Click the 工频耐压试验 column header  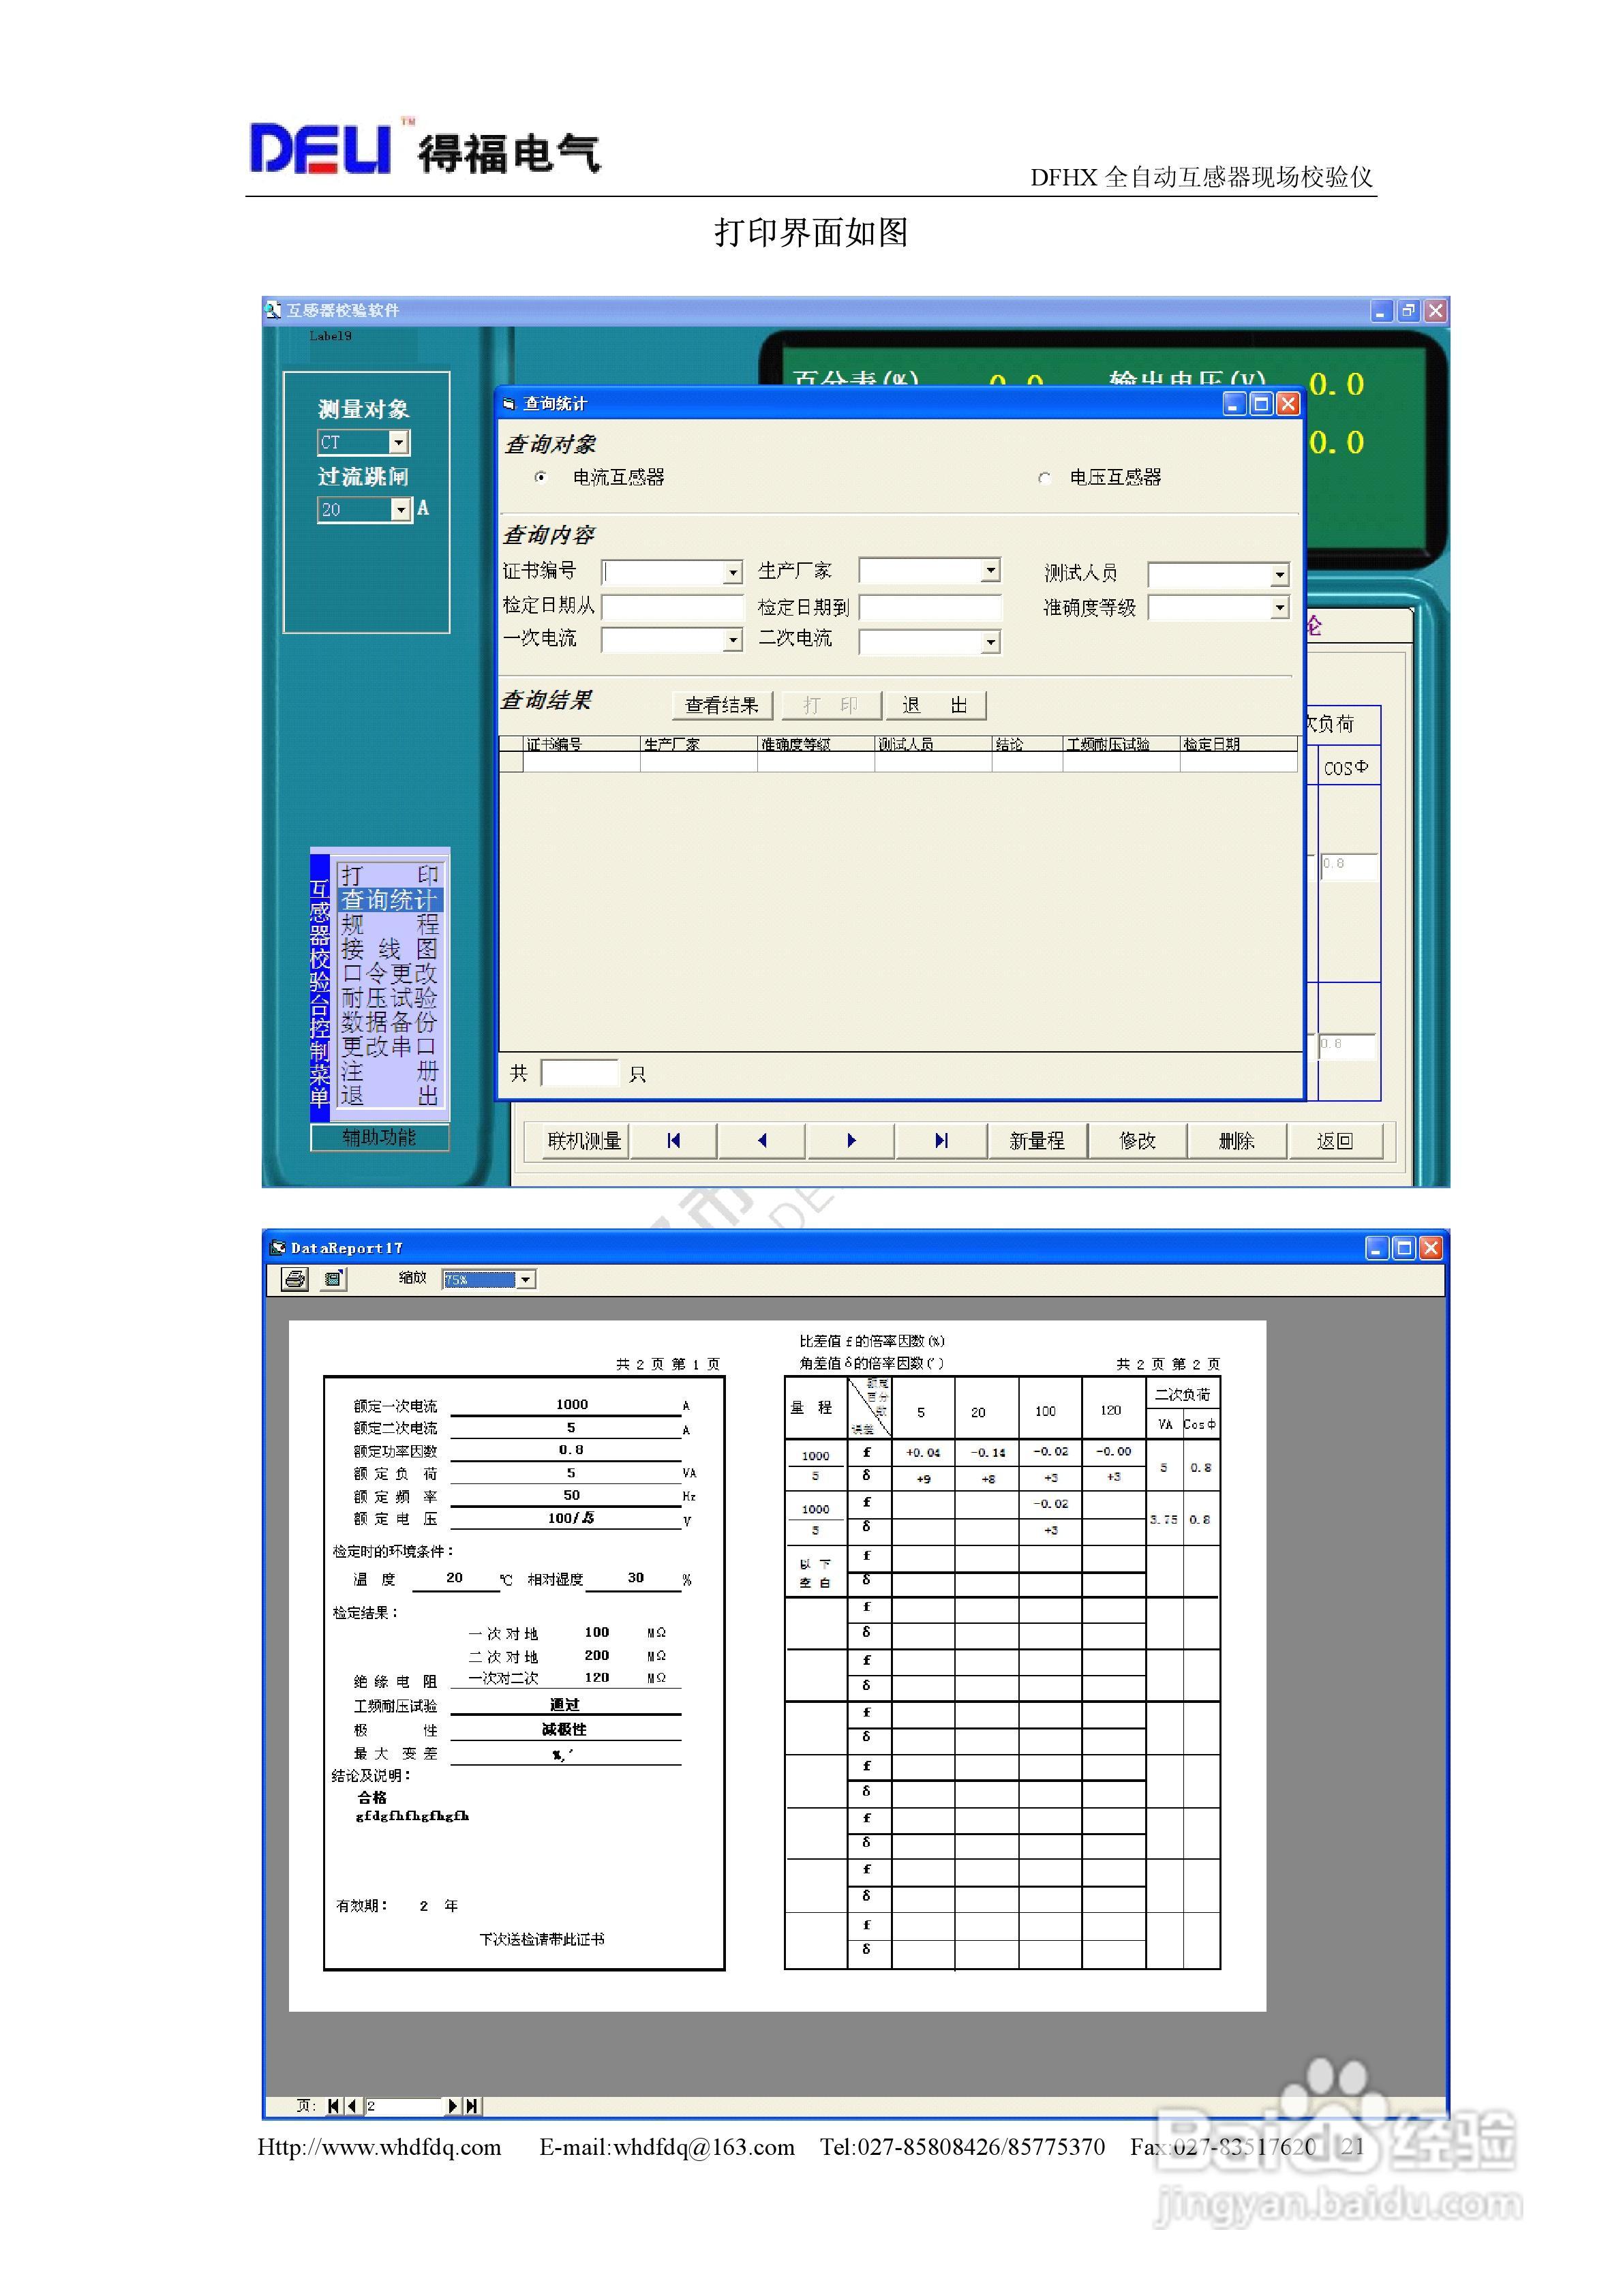pos(1121,744)
